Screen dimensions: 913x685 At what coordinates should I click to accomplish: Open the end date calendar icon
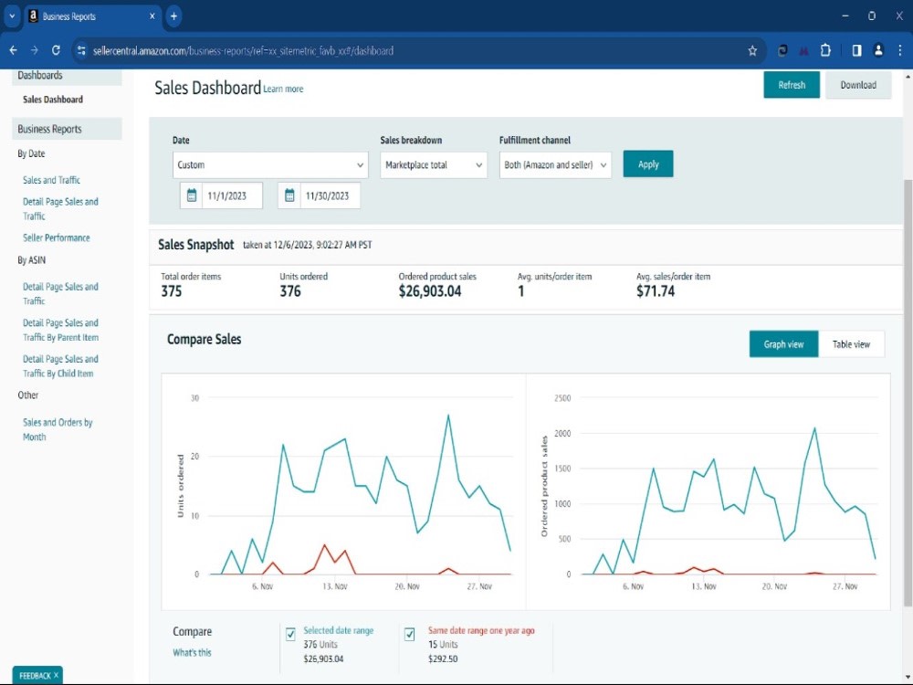click(289, 195)
